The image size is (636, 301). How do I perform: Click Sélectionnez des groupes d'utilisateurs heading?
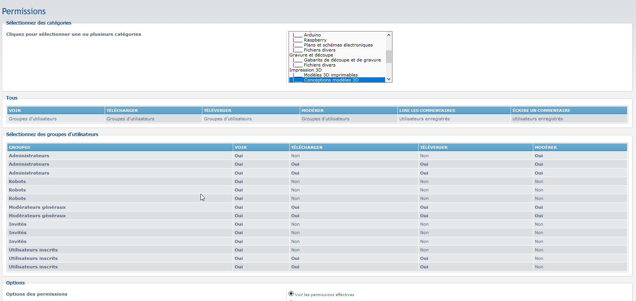coord(52,134)
